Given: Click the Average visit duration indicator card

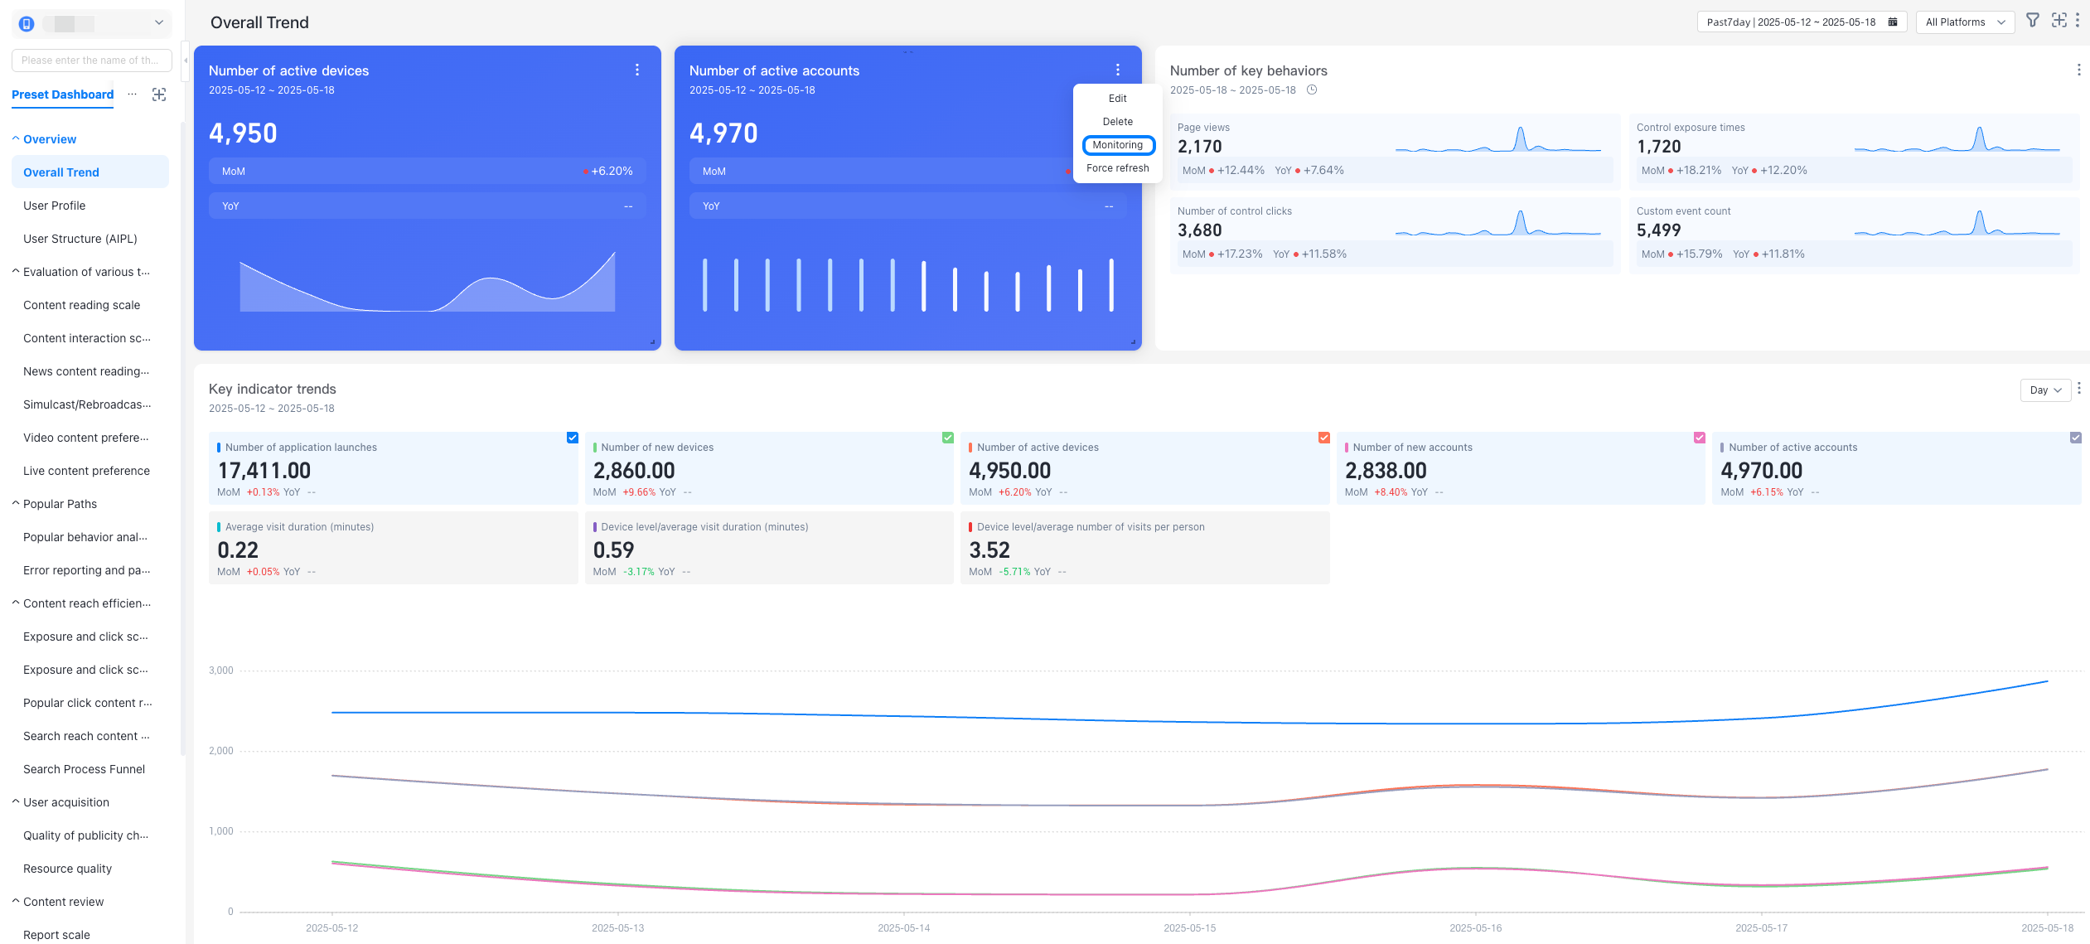Looking at the screenshot, I should [393, 548].
